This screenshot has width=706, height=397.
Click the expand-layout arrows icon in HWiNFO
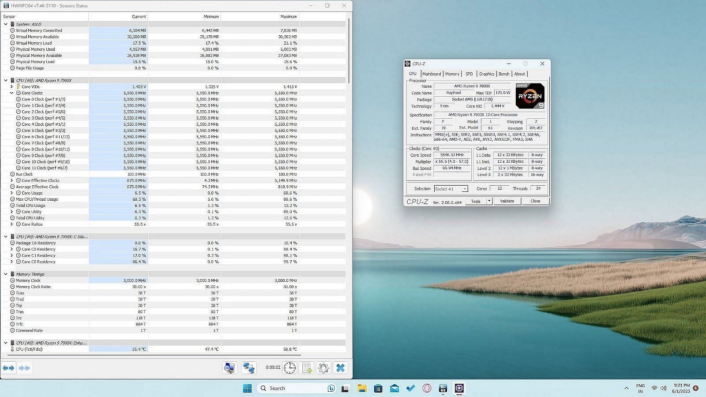point(8,368)
